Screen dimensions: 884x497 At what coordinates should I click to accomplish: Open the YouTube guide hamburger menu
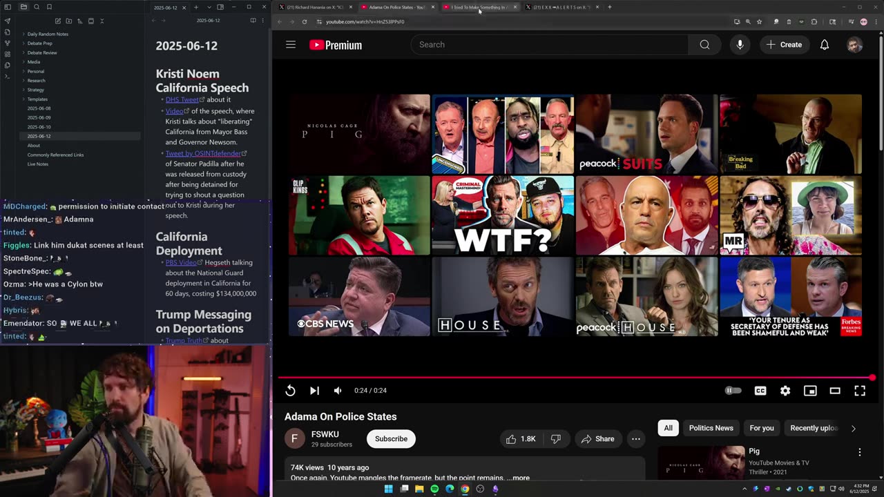click(x=291, y=45)
